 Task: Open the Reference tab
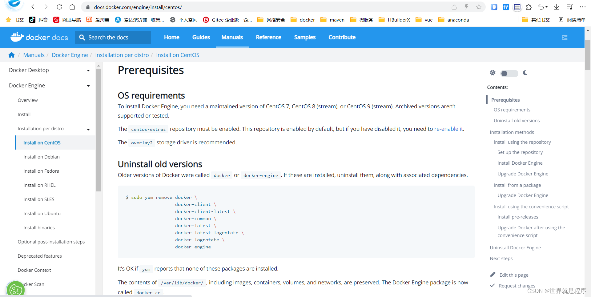(x=268, y=37)
